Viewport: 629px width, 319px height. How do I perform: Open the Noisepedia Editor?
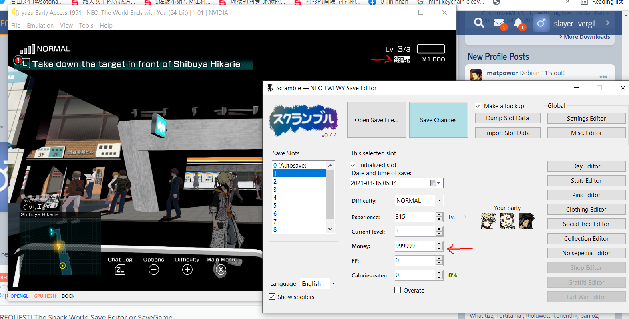pos(586,253)
